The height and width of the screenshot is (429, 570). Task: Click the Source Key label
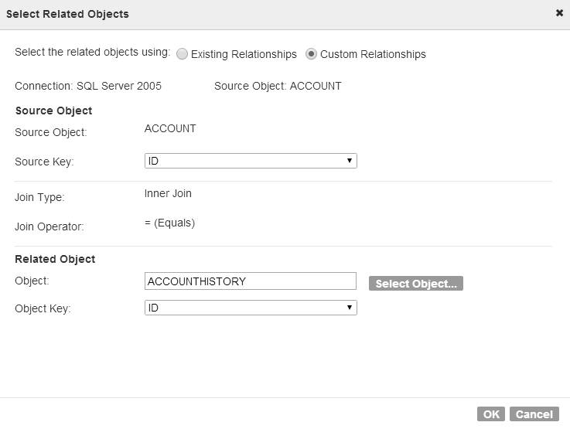point(44,162)
